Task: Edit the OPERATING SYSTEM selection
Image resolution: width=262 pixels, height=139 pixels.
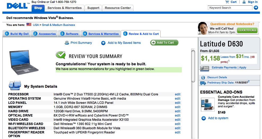Action: coord(178,98)
